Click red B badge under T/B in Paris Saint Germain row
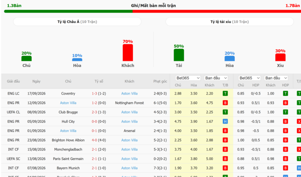The height and width of the screenshot is (177, 301). coord(225,159)
